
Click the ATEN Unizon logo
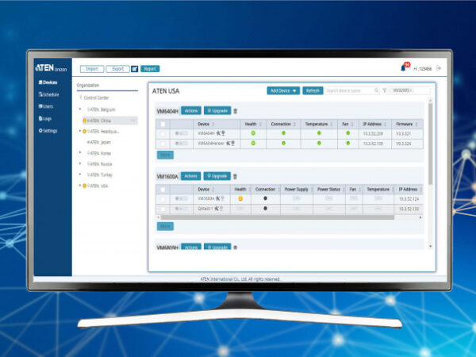point(51,68)
